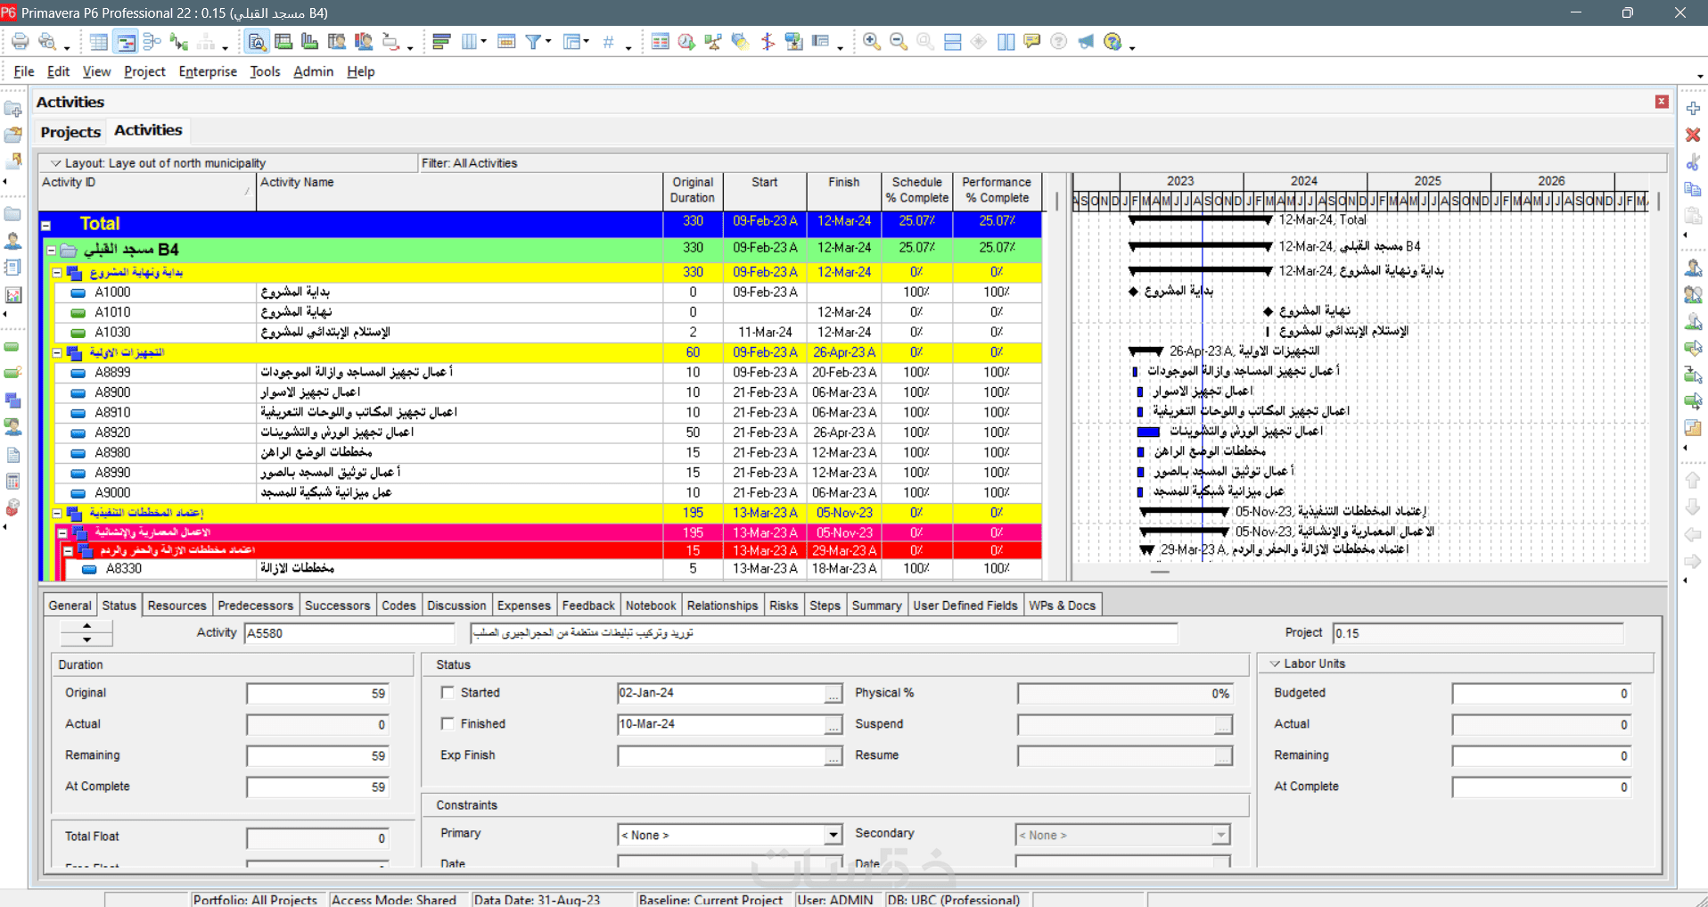This screenshot has width=1708, height=907.
Task: Show the Activity Table view
Action: (99, 42)
